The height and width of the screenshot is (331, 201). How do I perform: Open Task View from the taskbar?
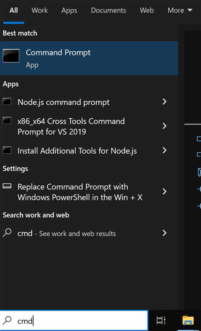pyautogui.click(x=161, y=320)
